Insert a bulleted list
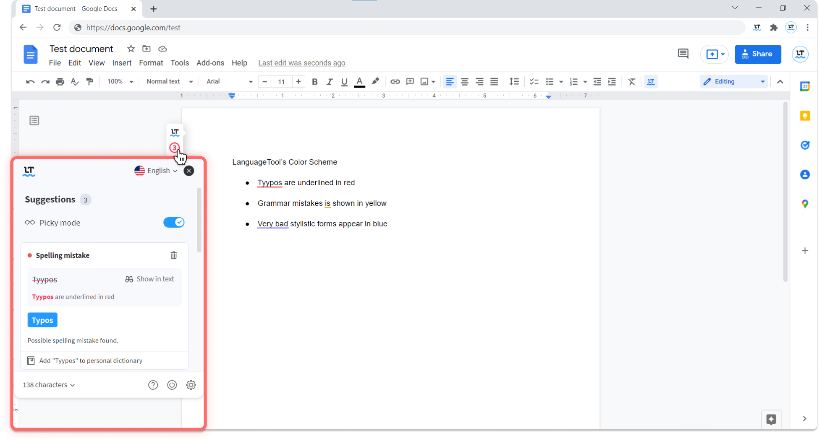This screenshot has height=441, width=819. click(549, 82)
